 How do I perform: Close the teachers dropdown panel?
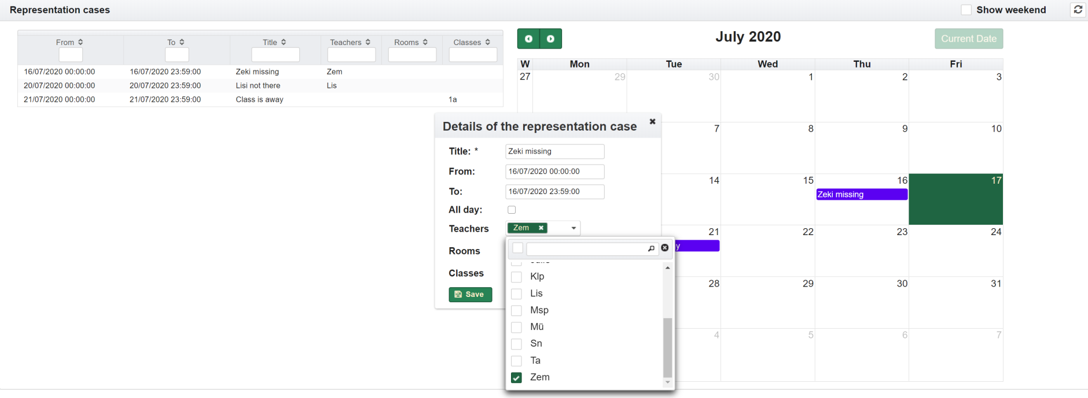(x=665, y=248)
